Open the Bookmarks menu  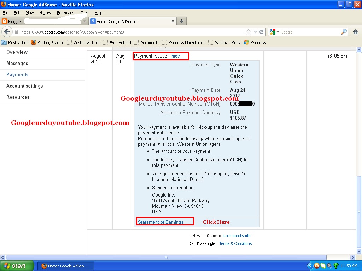(66, 13)
